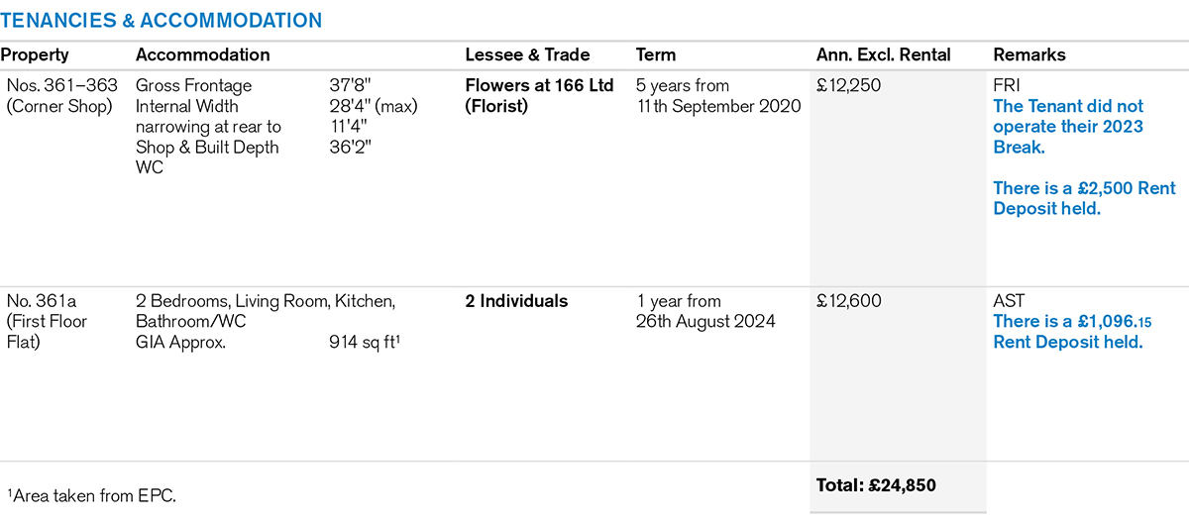Click the 26th August 2024 term
Screen dimensions: 1189x522
(705, 321)
